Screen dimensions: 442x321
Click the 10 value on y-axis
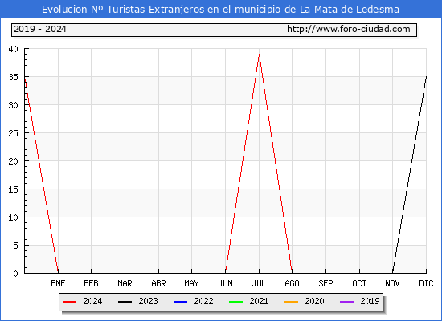[13, 217]
